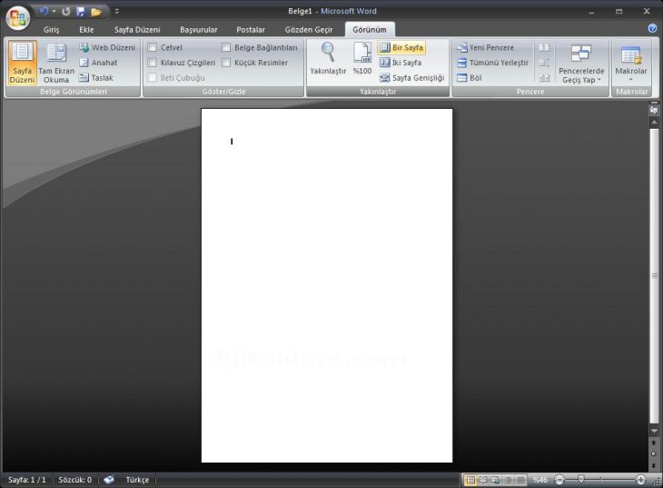
Task: Click the reset window position icon
Action: [544, 78]
